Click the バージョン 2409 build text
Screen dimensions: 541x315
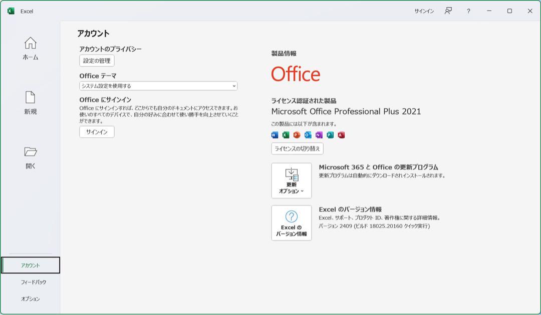coord(374,226)
